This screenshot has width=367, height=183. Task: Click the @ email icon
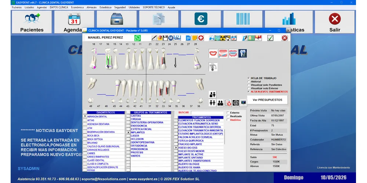point(236,103)
